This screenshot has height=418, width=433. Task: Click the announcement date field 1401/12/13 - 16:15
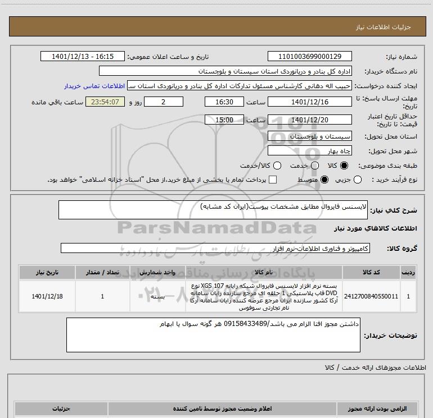(83, 56)
